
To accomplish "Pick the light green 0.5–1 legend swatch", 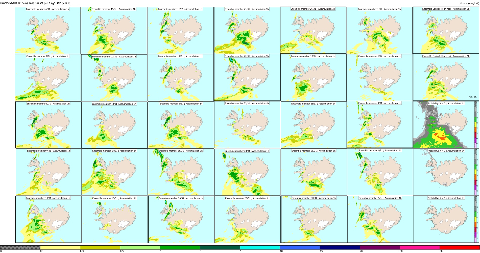I will (x=140, y=247).
